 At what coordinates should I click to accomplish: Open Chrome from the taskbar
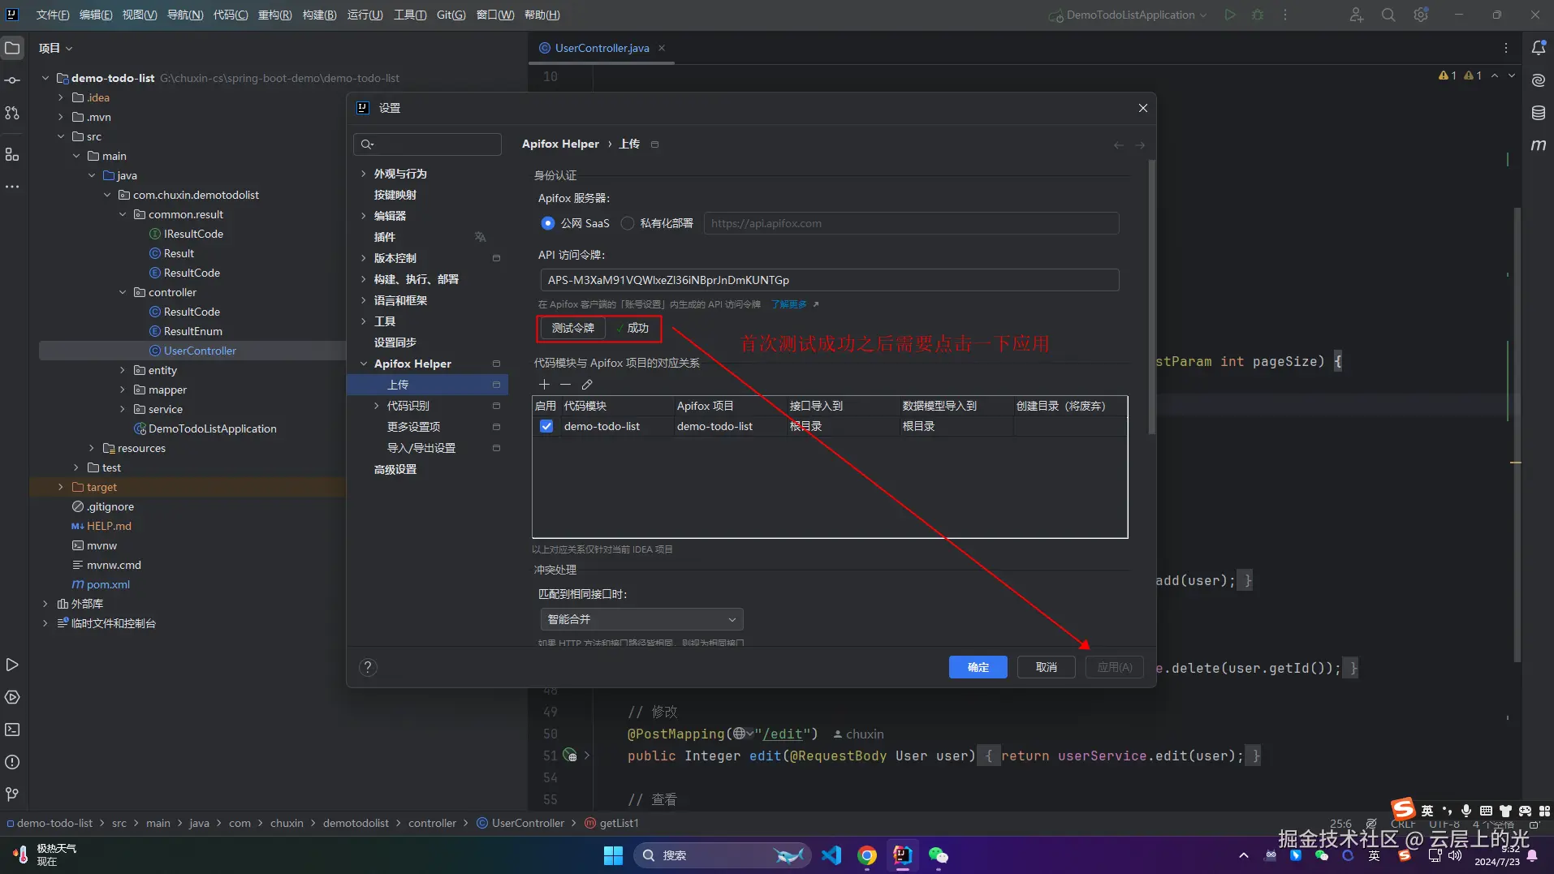867,855
